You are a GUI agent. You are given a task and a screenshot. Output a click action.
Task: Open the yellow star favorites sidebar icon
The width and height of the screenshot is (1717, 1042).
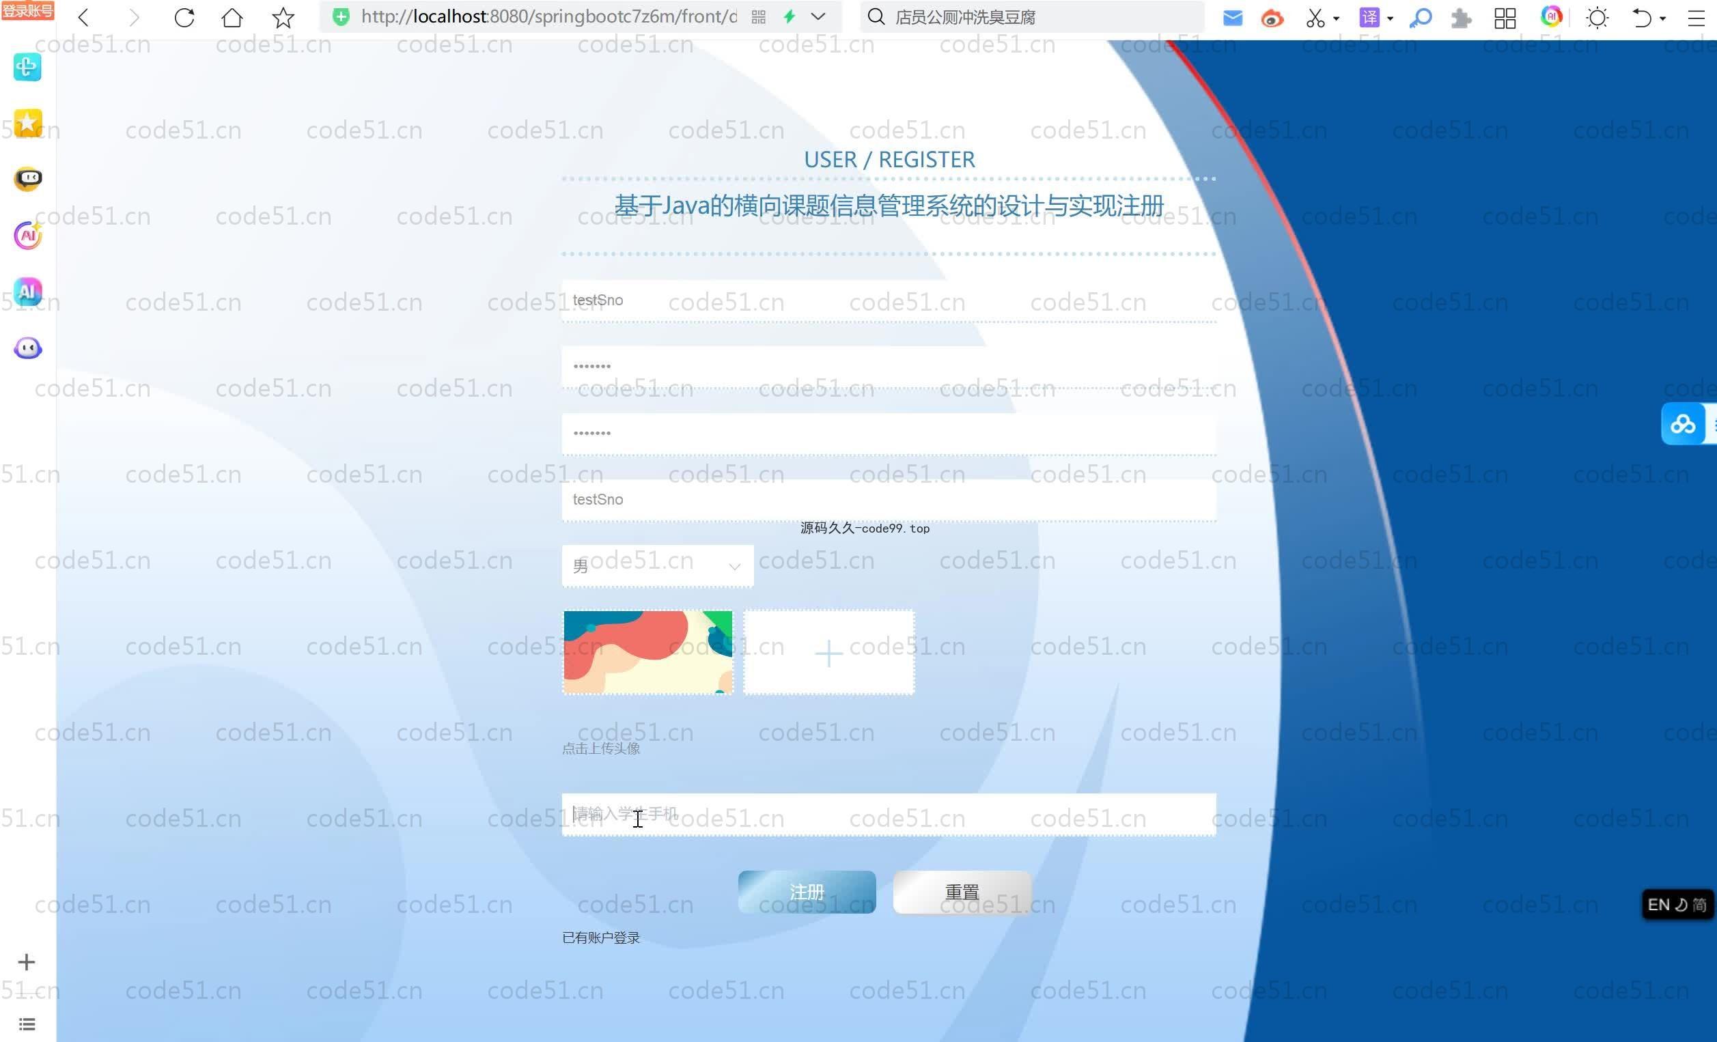(28, 123)
